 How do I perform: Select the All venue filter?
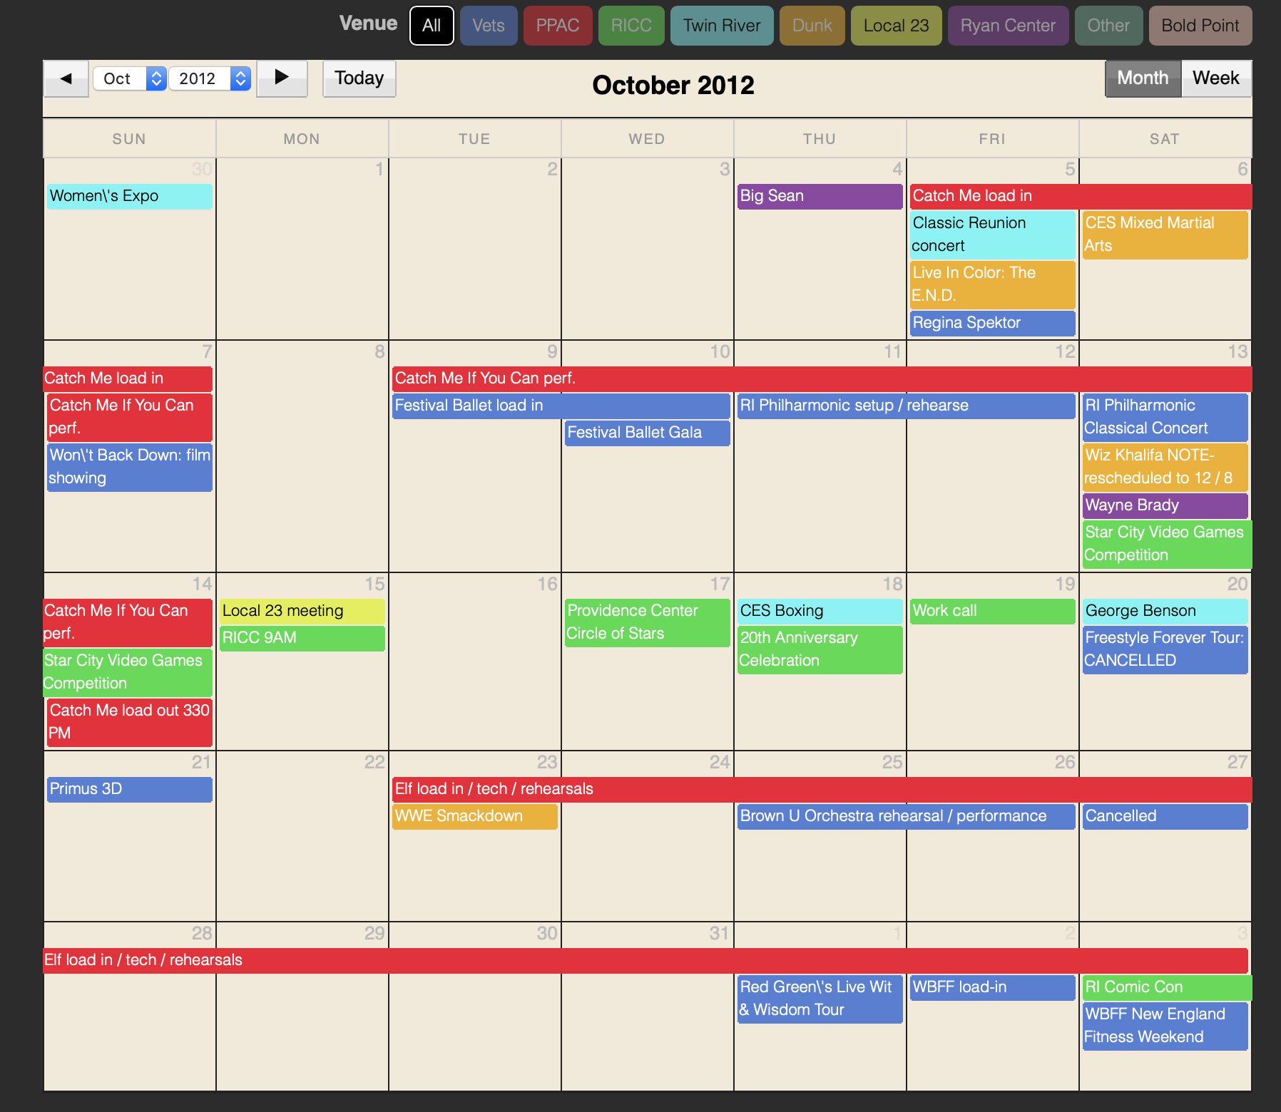tap(432, 26)
